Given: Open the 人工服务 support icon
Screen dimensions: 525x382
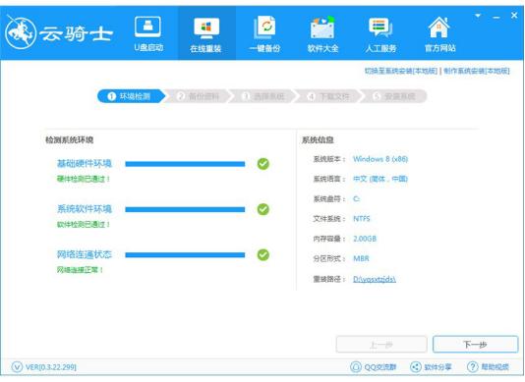Looking at the screenshot, I should (380, 27).
